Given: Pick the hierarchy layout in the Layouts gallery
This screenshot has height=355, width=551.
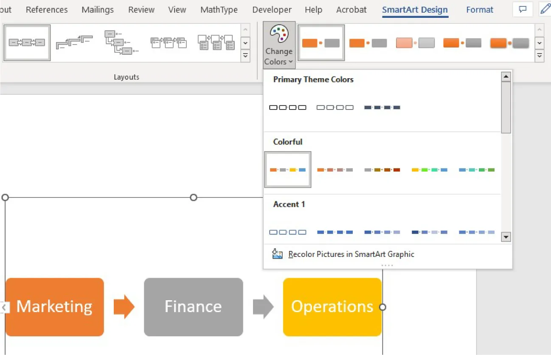Looking at the screenshot, I should tap(120, 42).
